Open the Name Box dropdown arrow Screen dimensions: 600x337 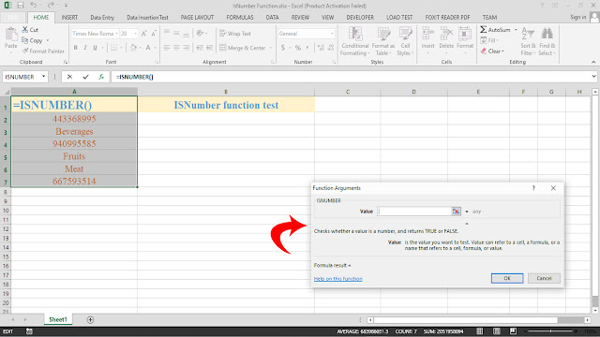click(x=44, y=77)
